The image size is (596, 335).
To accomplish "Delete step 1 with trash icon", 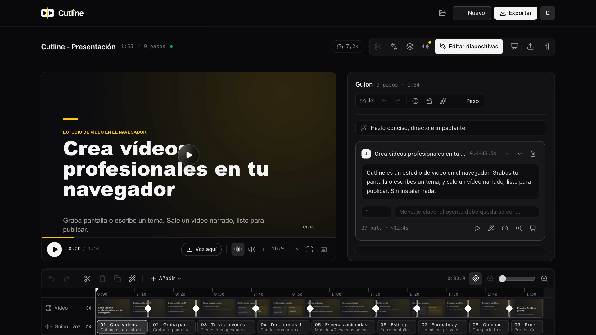I will [533, 154].
